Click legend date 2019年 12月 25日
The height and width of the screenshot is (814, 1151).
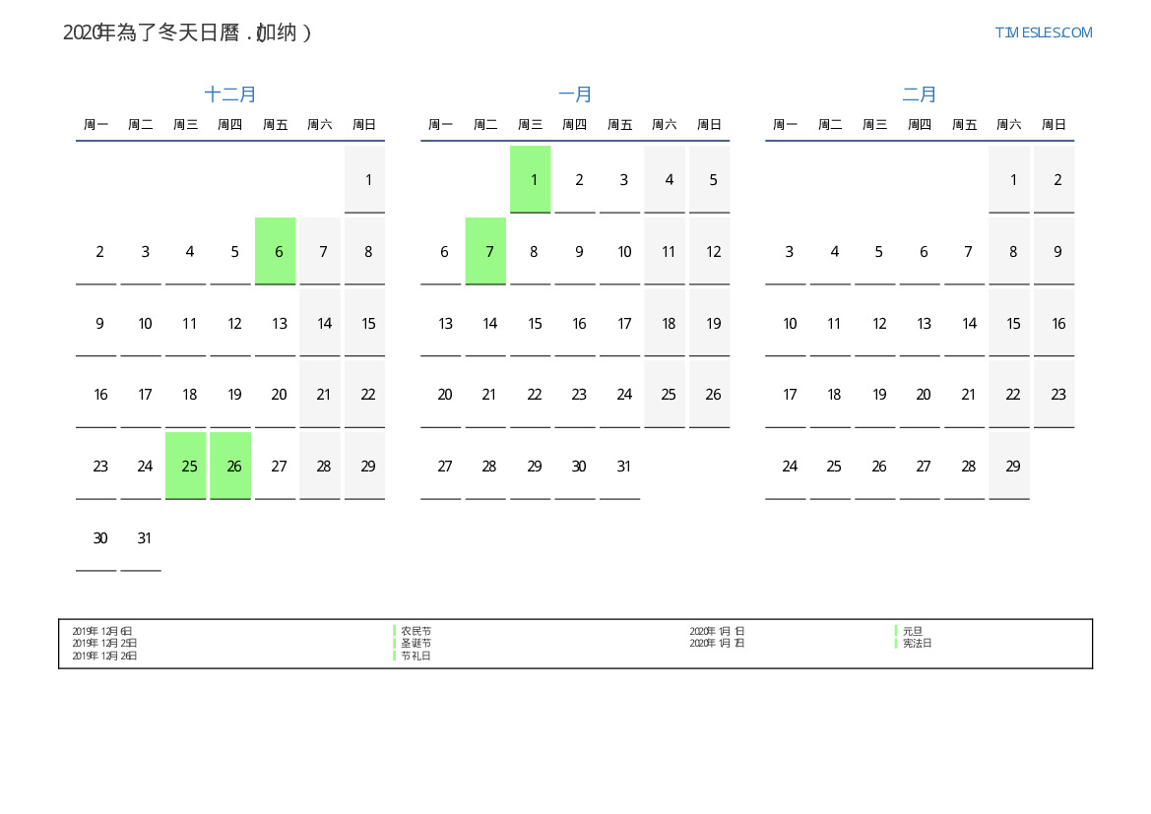[x=104, y=643]
